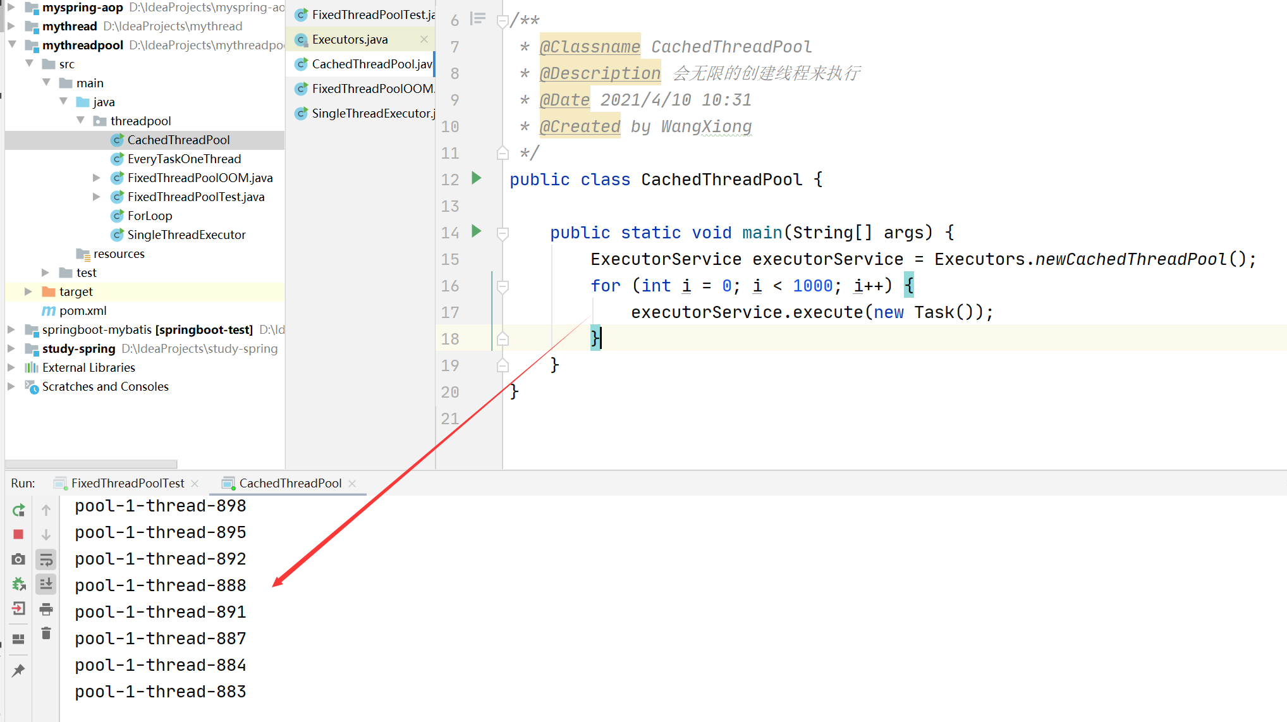The width and height of the screenshot is (1287, 722).
Task: Stop the running process
Action: point(18,534)
